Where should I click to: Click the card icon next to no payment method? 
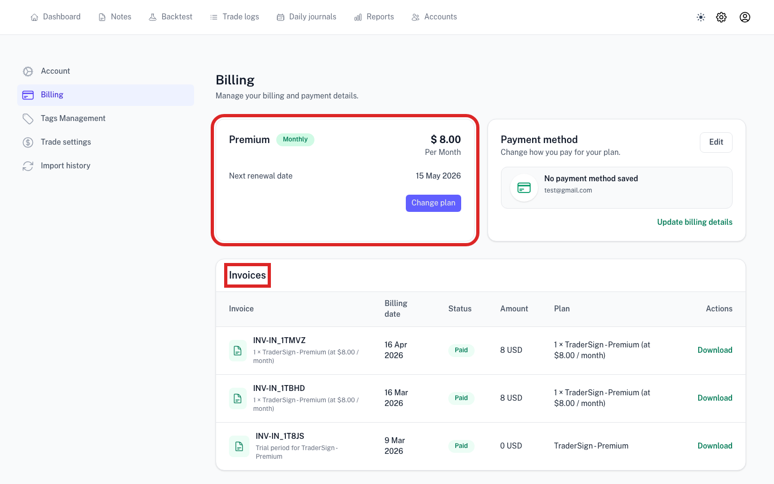[524, 187]
